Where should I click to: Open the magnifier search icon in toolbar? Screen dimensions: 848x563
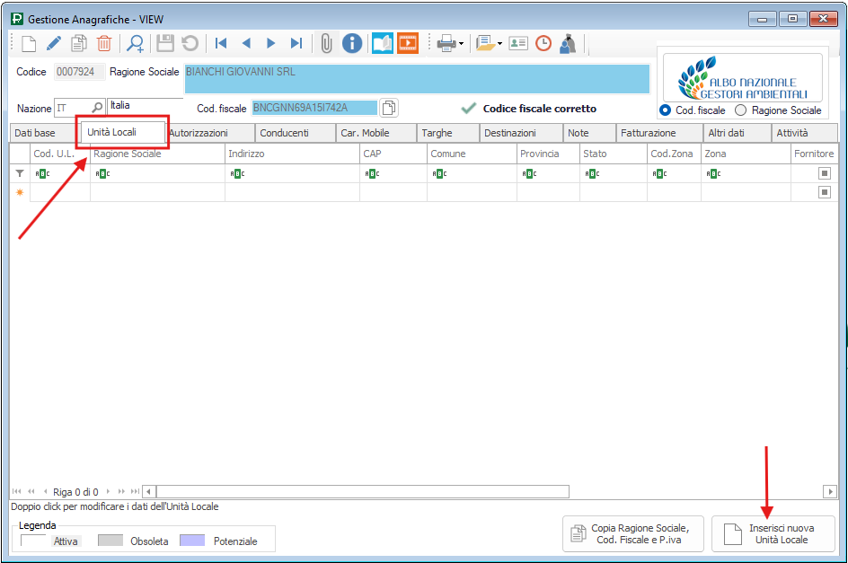(135, 43)
